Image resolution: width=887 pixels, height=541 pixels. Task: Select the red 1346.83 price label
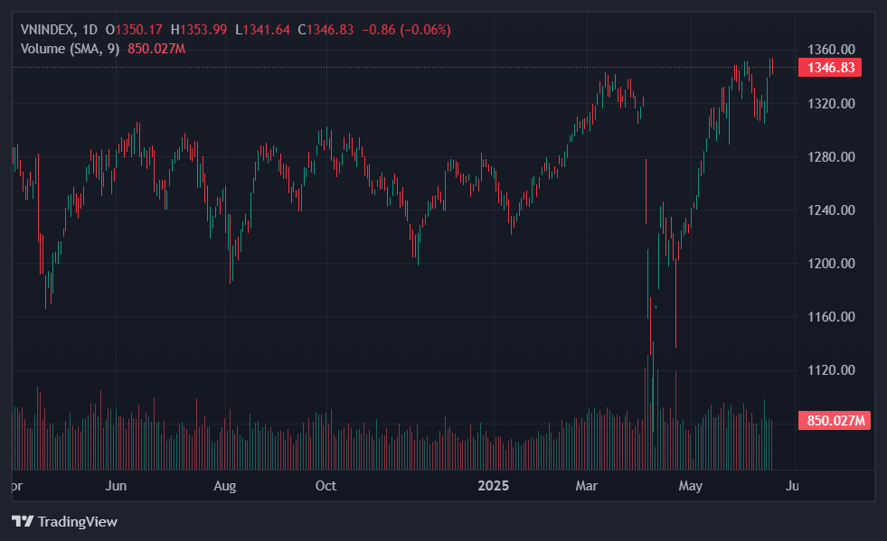coord(830,68)
